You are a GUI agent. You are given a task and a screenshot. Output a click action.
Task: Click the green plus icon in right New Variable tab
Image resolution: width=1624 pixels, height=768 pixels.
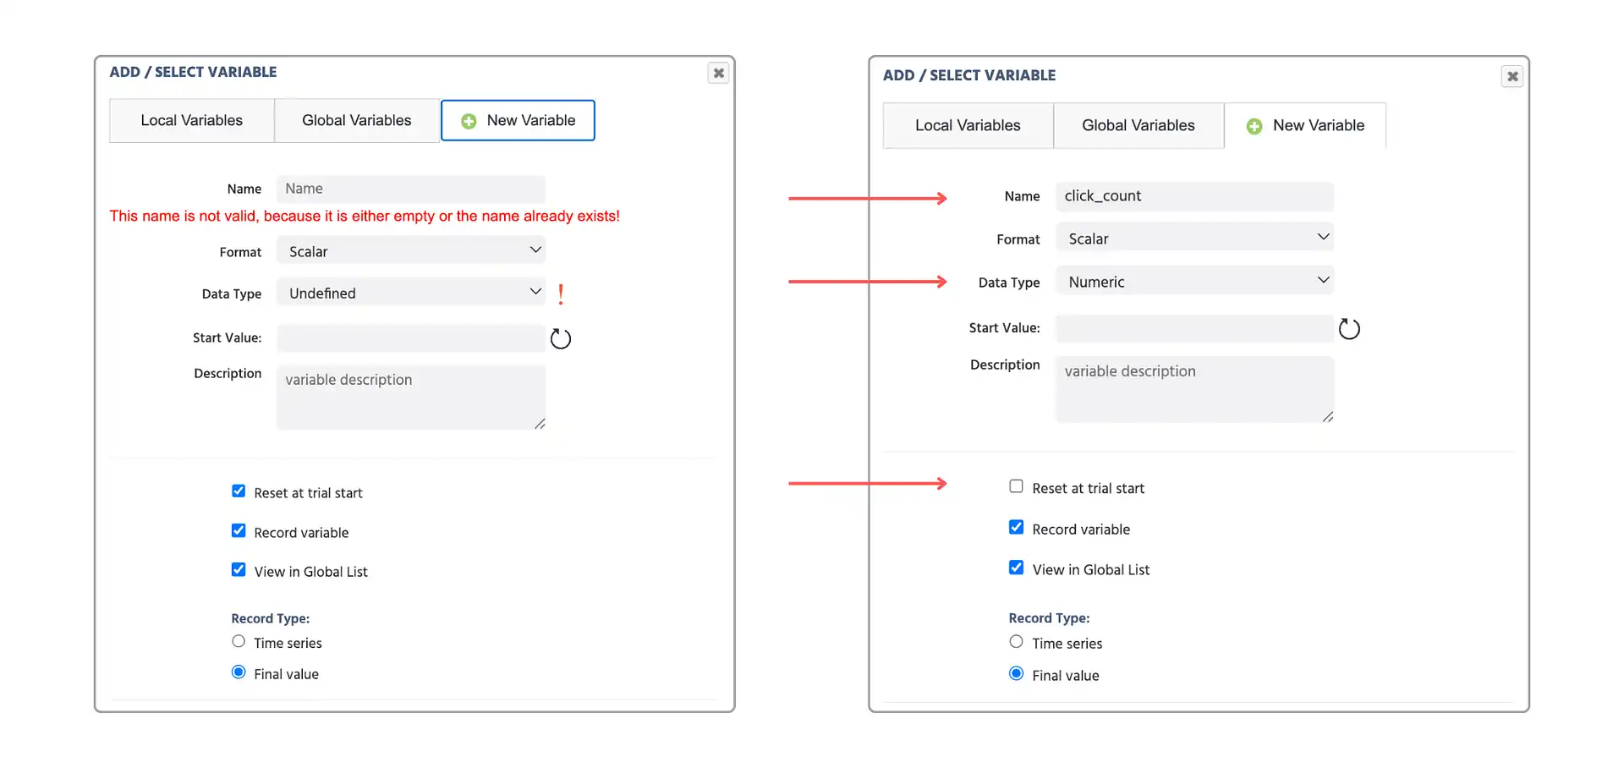pos(1254,126)
